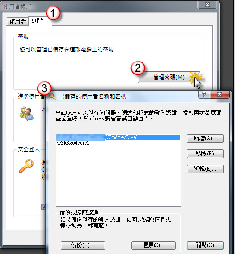Screen dimensions: 236x254
Task: Click the 新增(A)... button
Action: (x=205, y=138)
